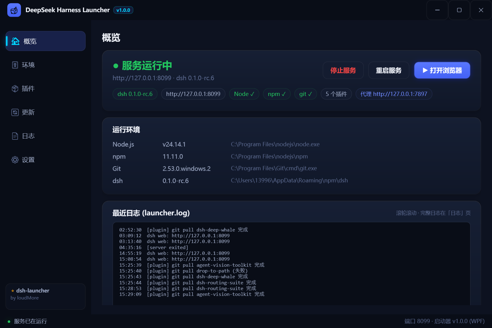Click the 5 个插件 chip
492x328 pixels.
tap(336, 94)
